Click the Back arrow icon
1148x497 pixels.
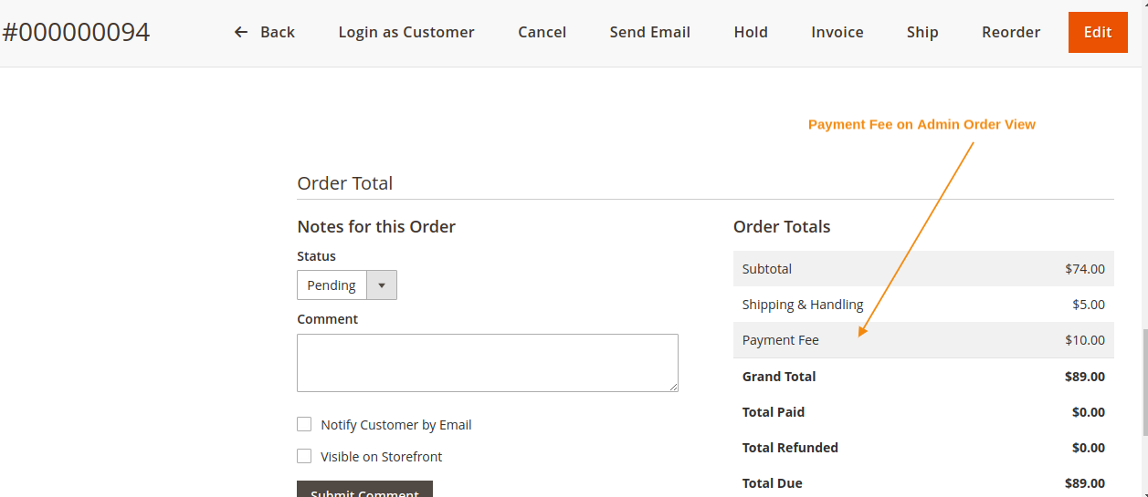click(241, 32)
